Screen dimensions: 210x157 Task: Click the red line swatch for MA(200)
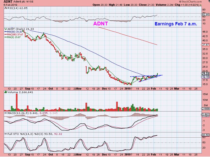[x=6, y=35]
